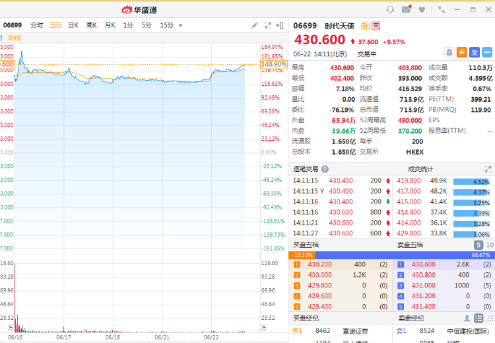The width and height of the screenshot is (495, 343).
Task: Switch broker queue to list view
Action: [478, 318]
